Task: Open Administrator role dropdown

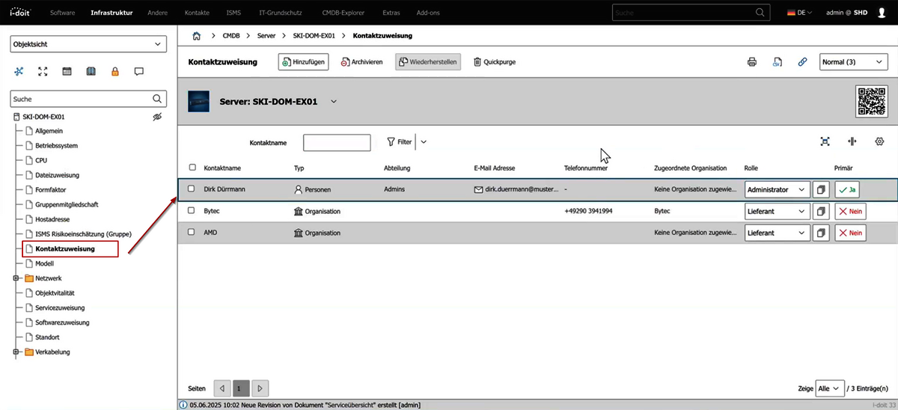Action: click(778, 190)
